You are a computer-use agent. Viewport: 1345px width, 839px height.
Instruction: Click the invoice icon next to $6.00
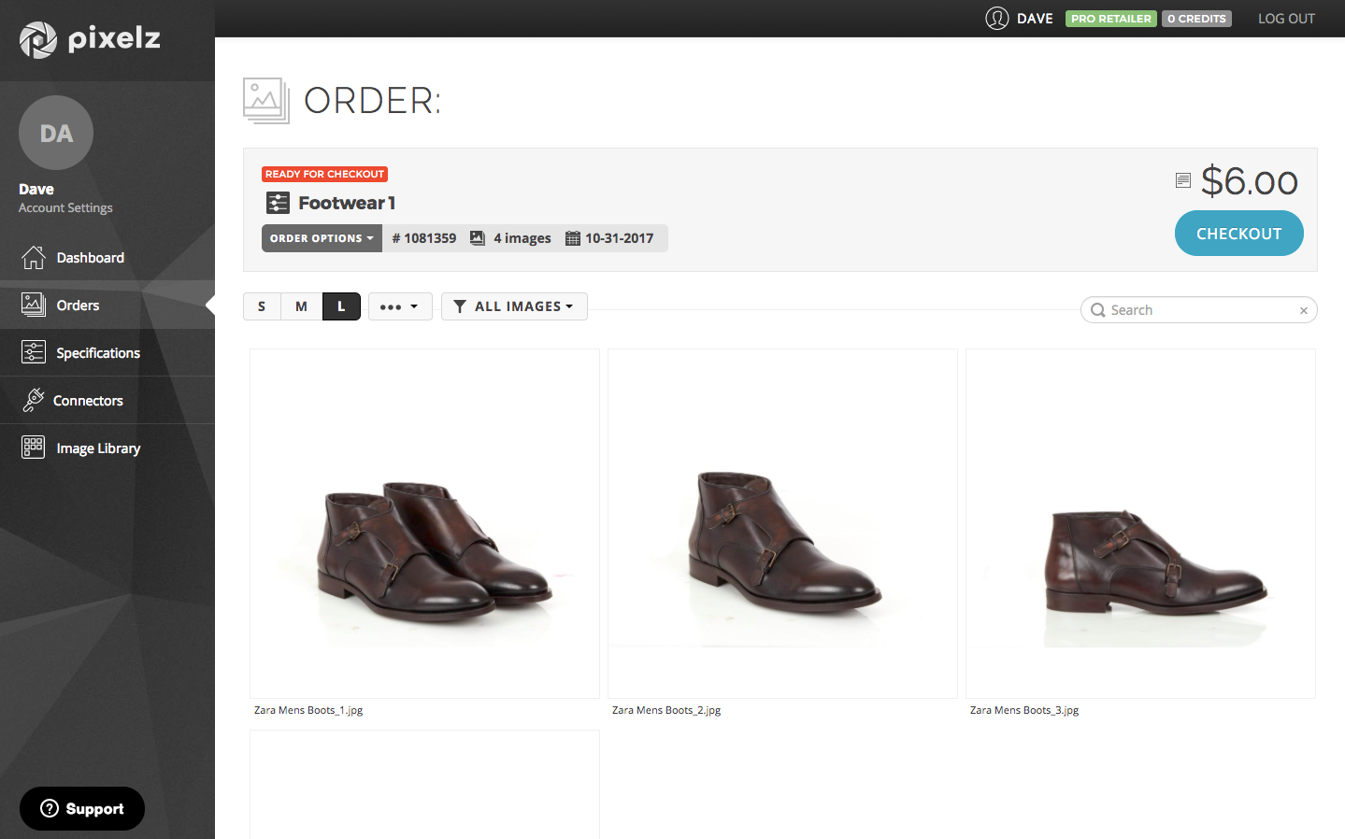[1182, 180]
